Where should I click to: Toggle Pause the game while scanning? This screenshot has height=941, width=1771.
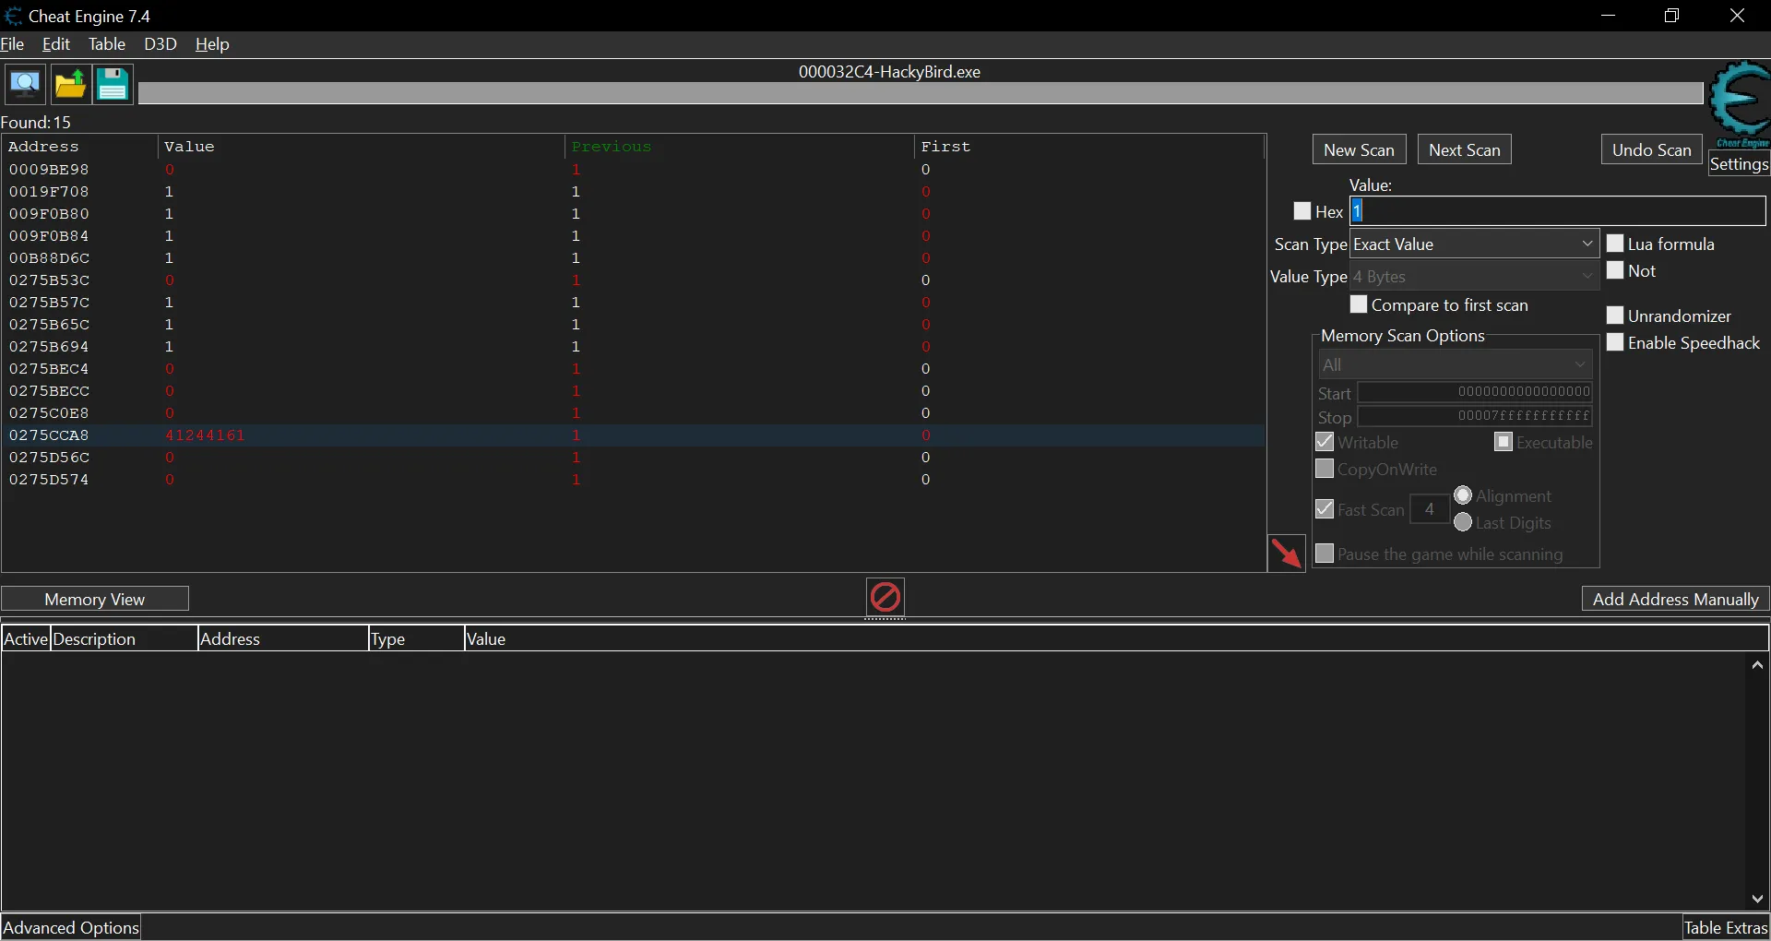1325,554
